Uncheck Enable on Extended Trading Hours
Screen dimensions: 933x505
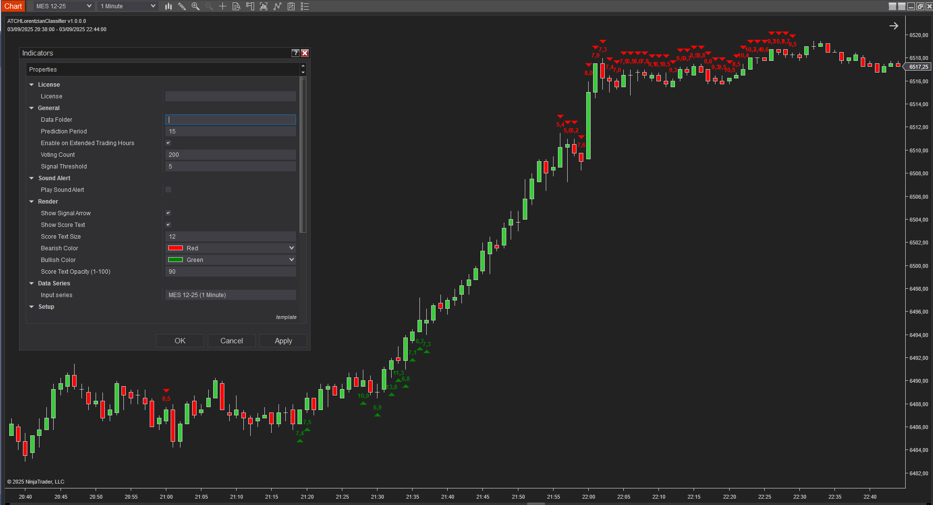168,143
